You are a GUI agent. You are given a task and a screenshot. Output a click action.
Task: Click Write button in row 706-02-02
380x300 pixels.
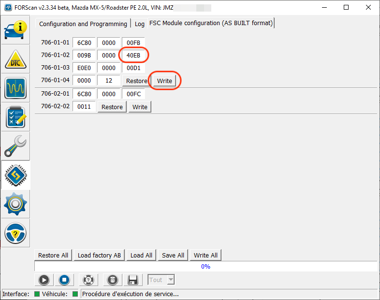pyautogui.click(x=140, y=107)
